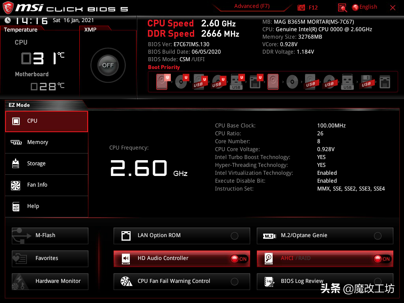
Task: Click the screenshot camera icon next to F12
Action: pyautogui.click(x=301, y=7)
